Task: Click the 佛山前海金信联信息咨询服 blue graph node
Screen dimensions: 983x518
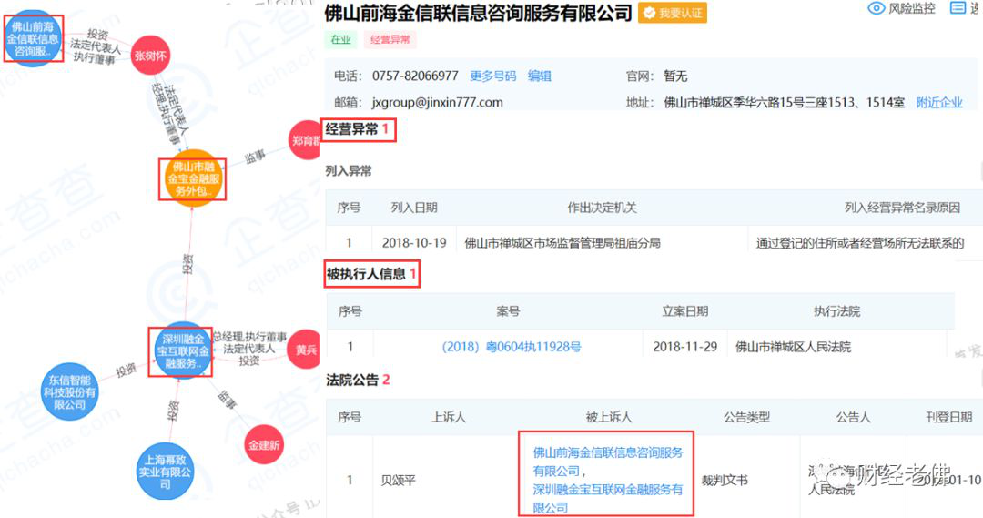Action: point(33,39)
